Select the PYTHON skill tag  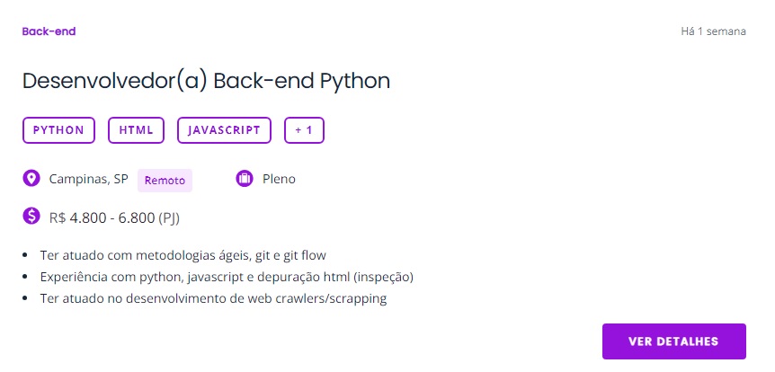pyautogui.click(x=58, y=130)
